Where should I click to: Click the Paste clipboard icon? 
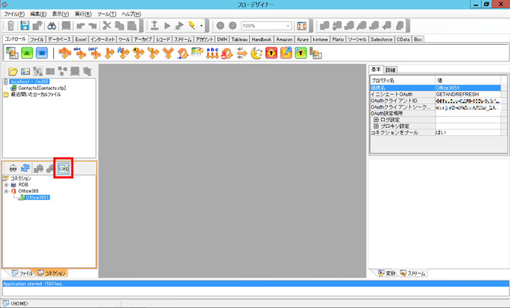click(132, 26)
